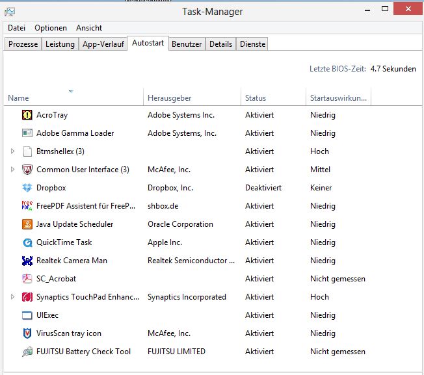The width and height of the screenshot is (424, 375).
Task: Click the McAfee Common User Interface shield icon
Action: point(27,170)
